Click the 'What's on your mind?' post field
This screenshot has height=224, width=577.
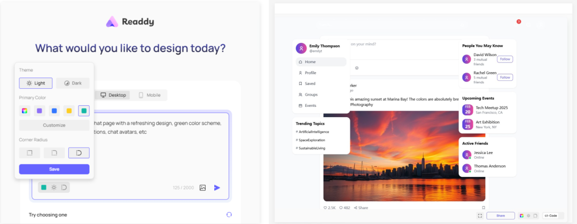click(405, 44)
